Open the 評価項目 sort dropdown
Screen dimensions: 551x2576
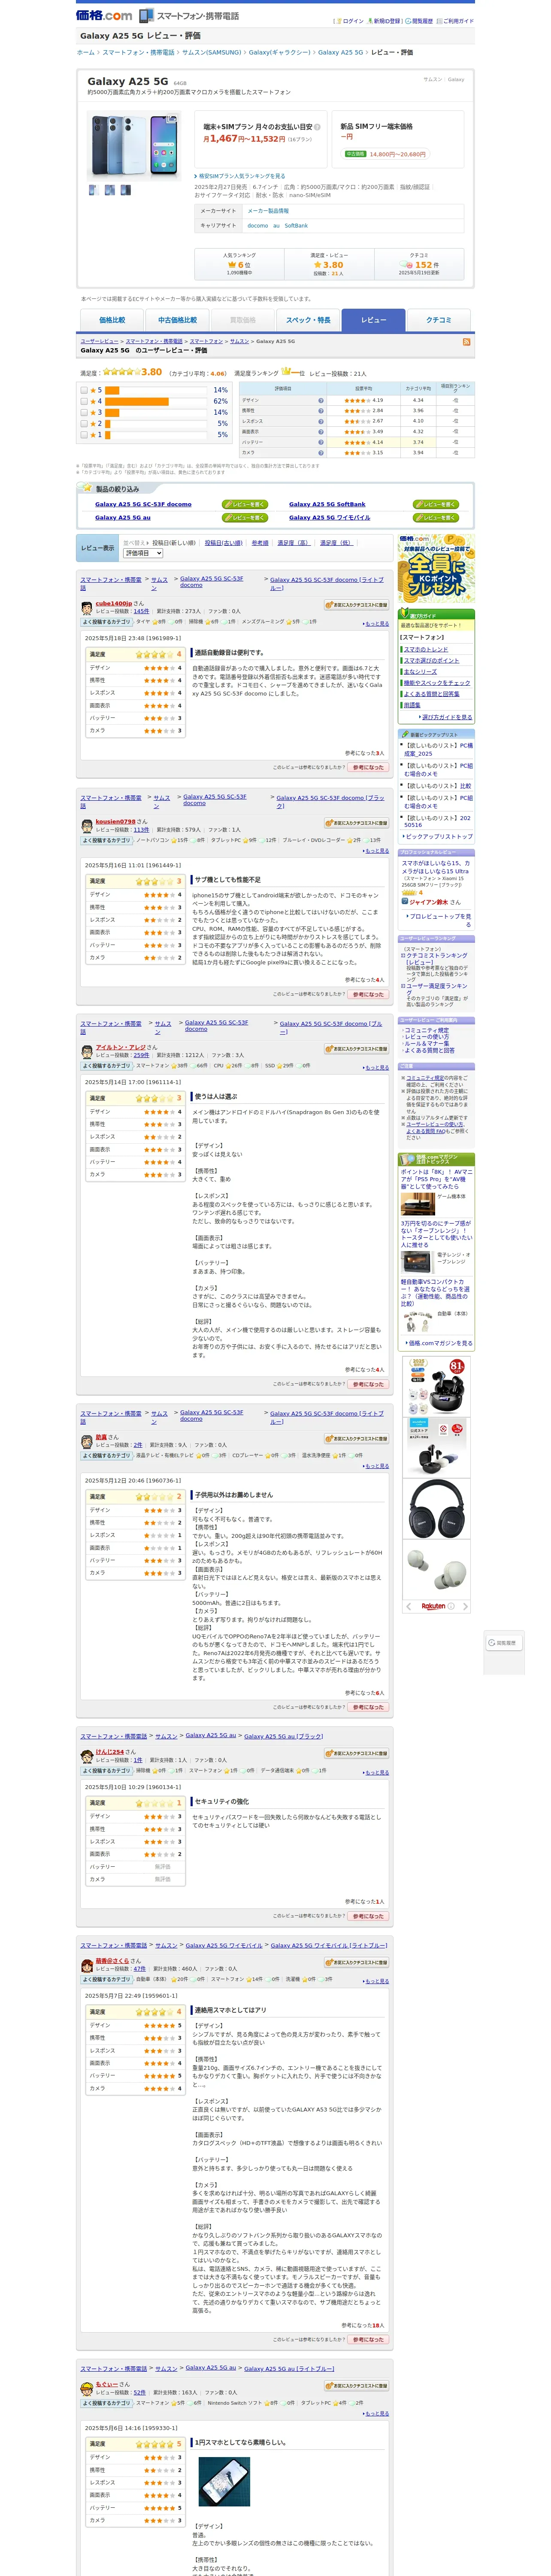[142, 553]
